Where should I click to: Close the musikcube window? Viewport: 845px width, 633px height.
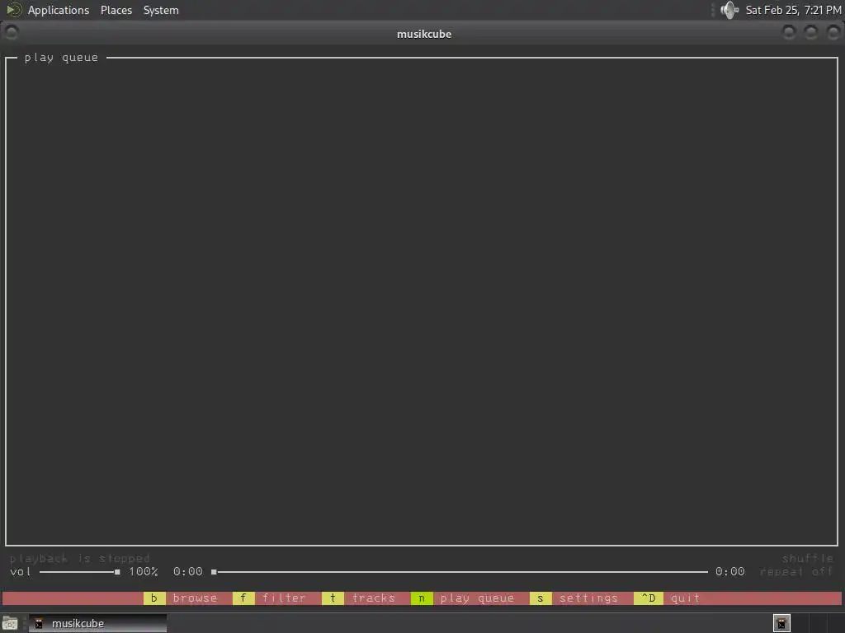click(833, 33)
